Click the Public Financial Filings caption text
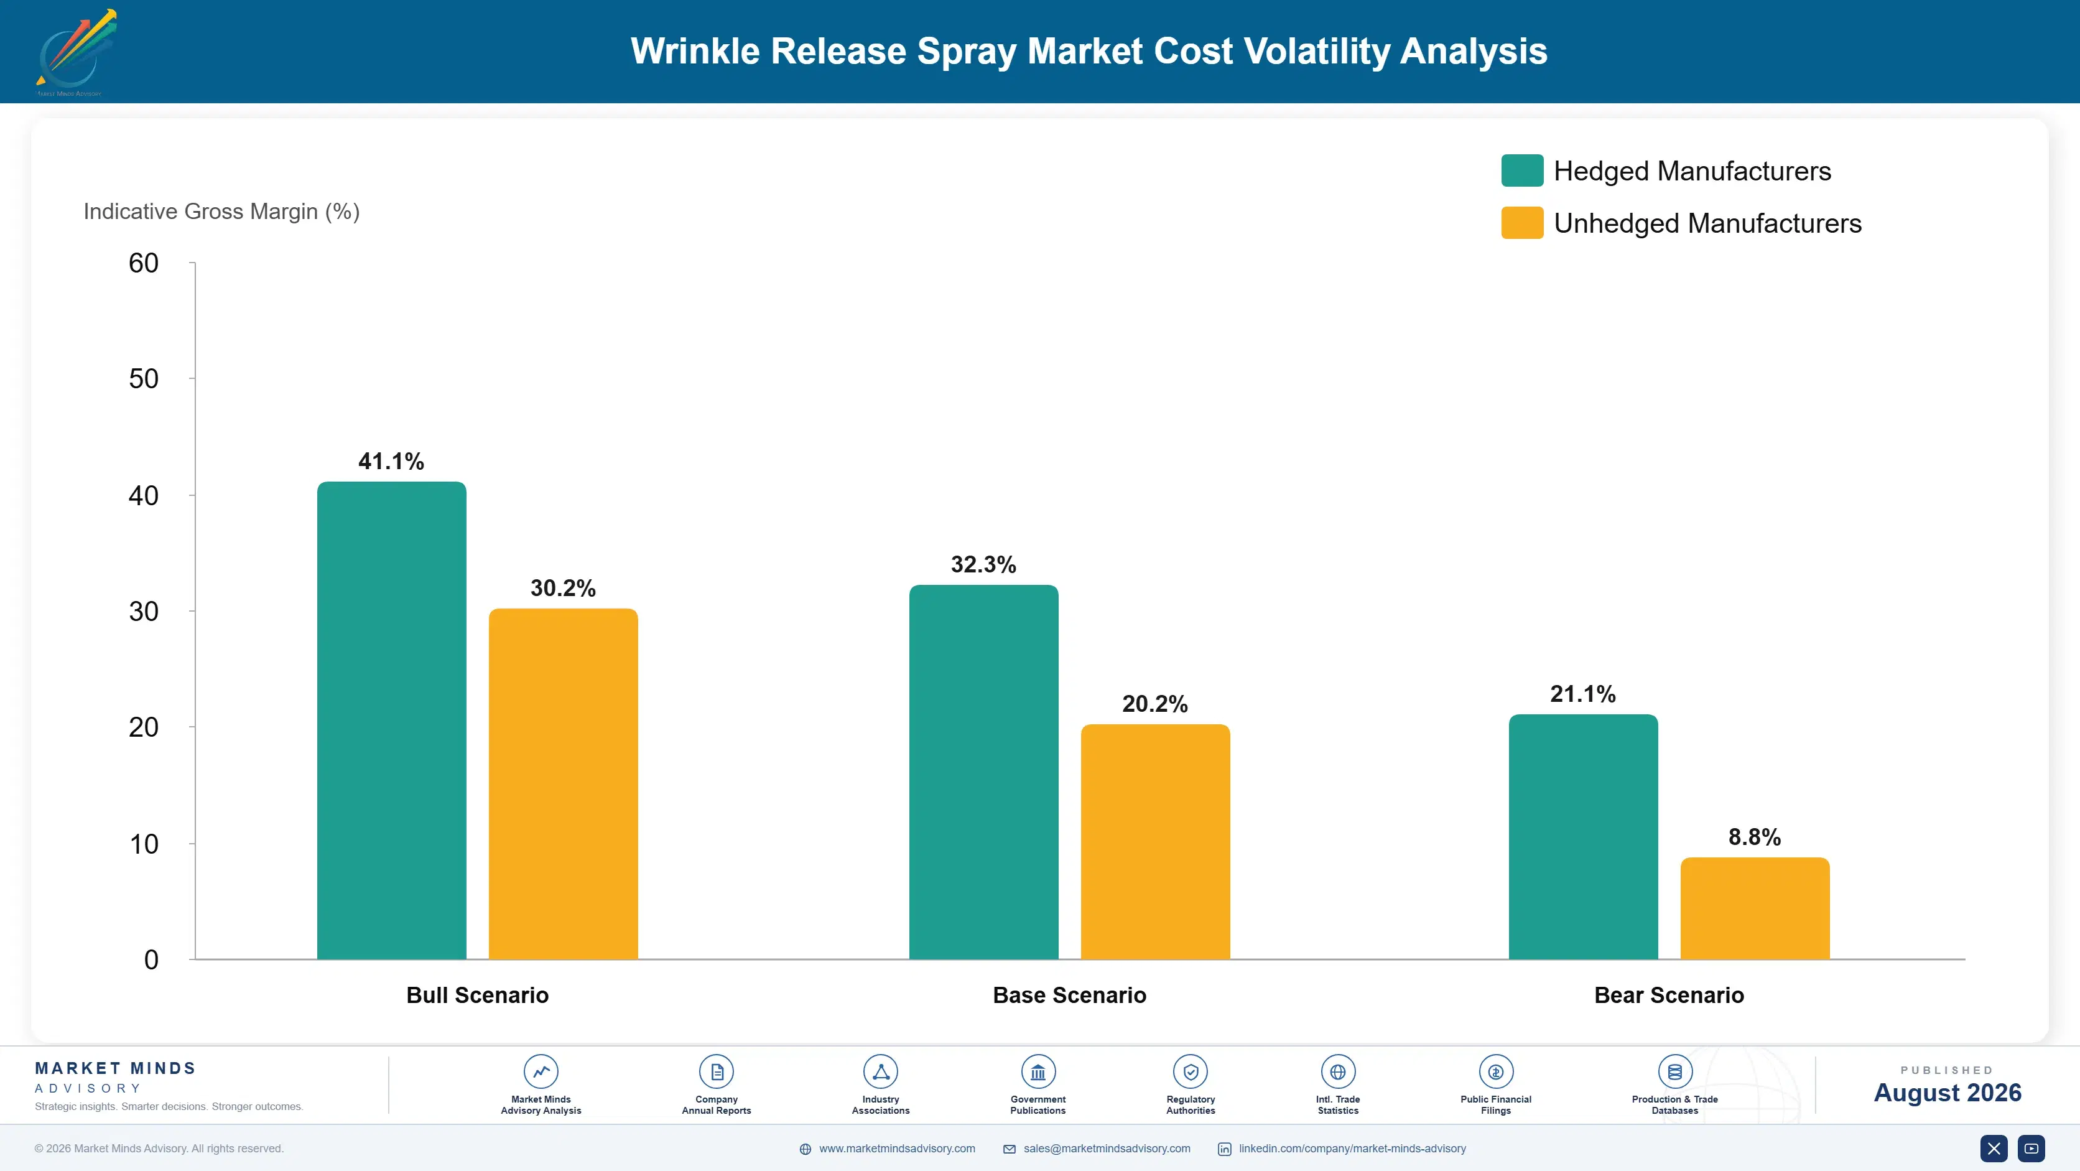 tap(1496, 1105)
